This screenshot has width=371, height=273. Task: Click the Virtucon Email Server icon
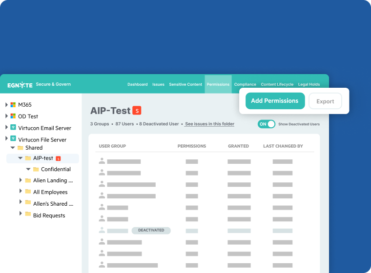click(13, 128)
